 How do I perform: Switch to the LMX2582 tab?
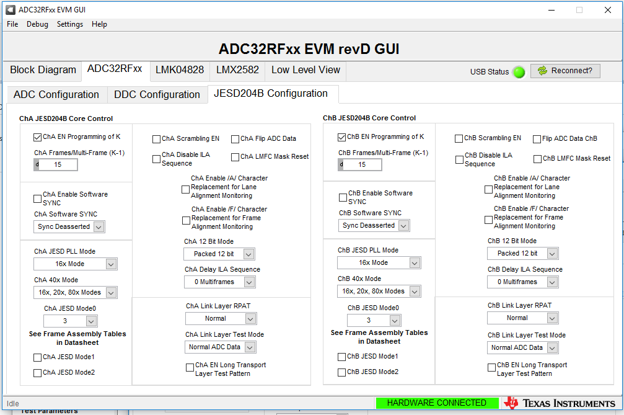237,70
